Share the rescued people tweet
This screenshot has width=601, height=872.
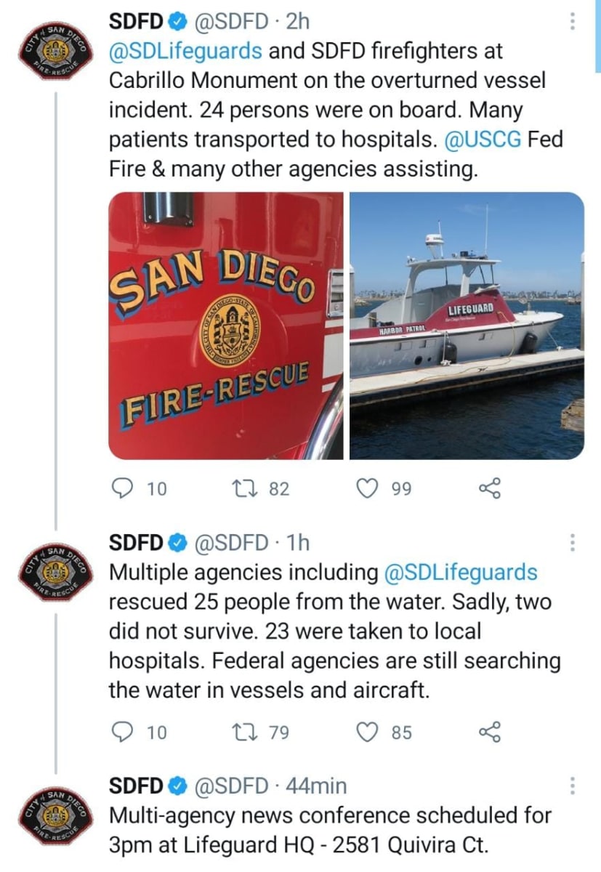tap(491, 731)
